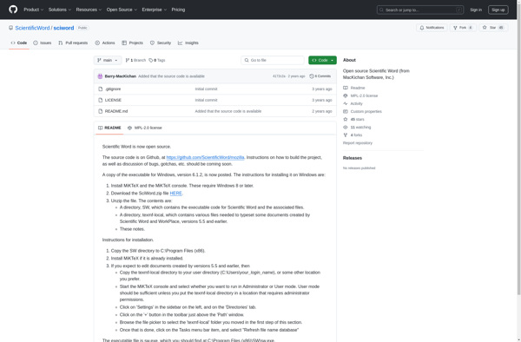The image size is (521, 342).
Task: Switch to the Security tab
Action: (161, 43)
